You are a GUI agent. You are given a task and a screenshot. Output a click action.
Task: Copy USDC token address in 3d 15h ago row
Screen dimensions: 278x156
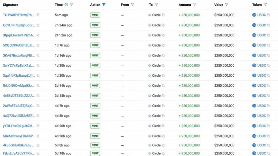269,96
